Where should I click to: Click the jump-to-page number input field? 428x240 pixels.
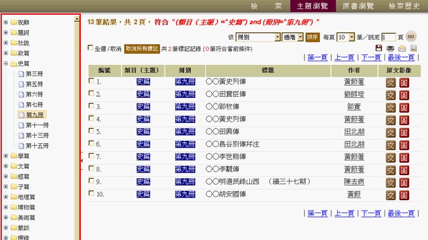pyautogui.click(x=389, y=37)
